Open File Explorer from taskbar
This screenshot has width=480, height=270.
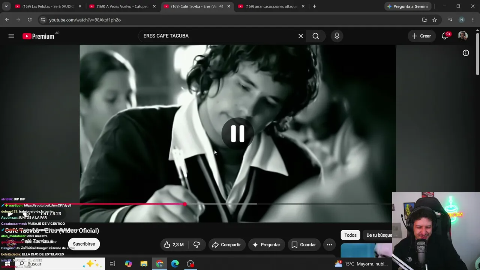point(144,264)
